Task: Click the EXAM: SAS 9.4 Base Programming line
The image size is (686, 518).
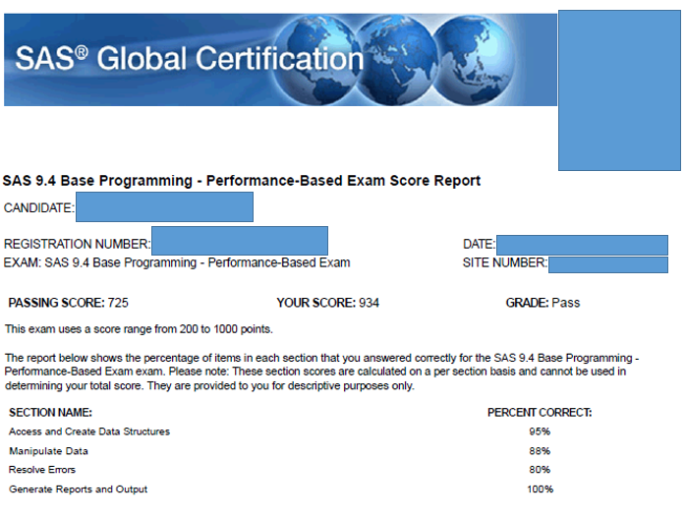Action: 177,262
